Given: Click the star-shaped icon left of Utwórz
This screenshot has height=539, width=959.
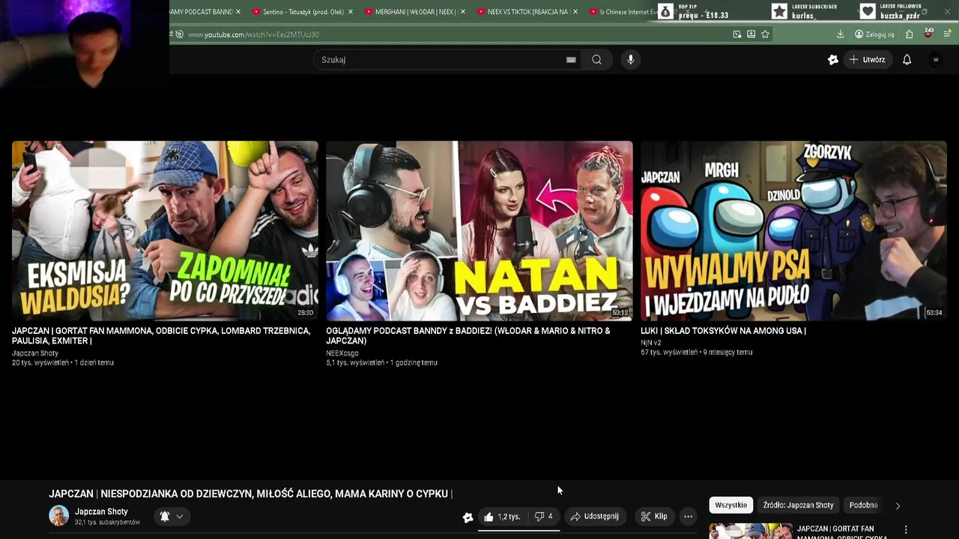Looking at the screenshot, I should [x=833, y=60].
